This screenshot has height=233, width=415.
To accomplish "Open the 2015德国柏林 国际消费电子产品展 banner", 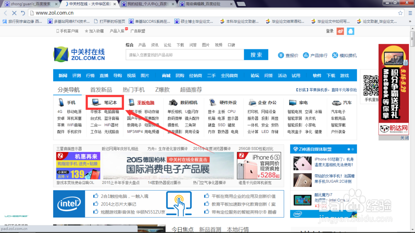I will click(168, 166).
